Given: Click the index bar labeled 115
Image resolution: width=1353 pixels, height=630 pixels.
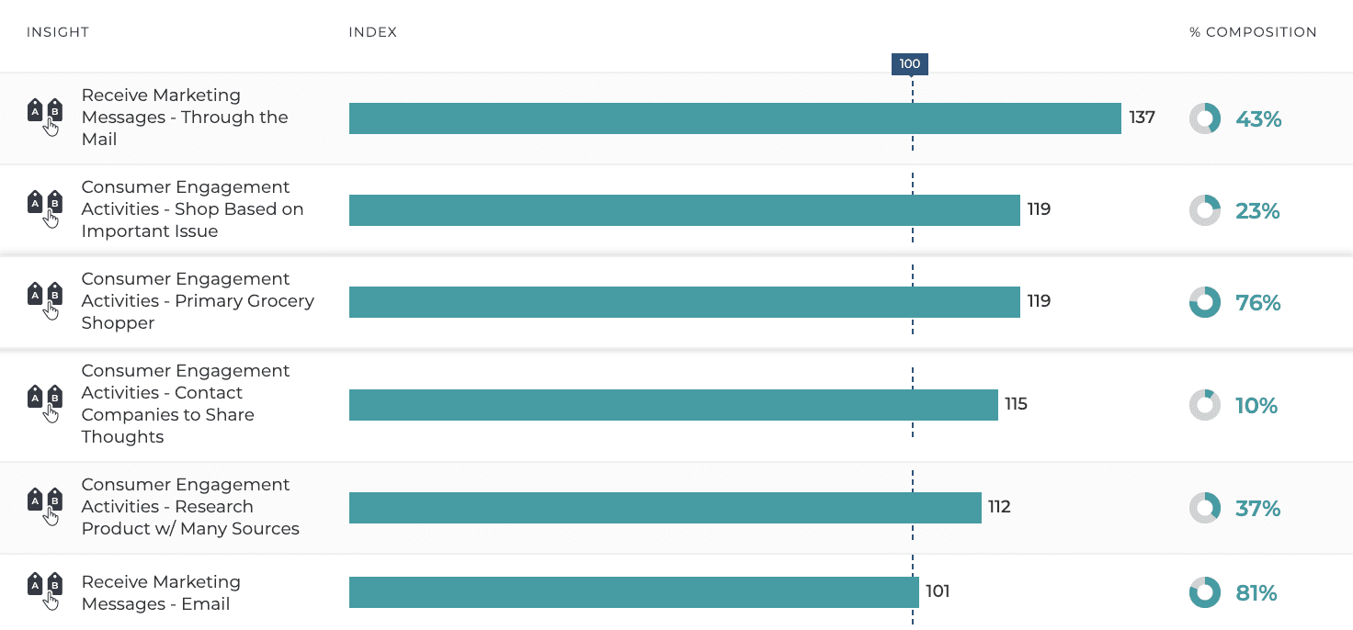Looking at the screenshot, I should (673, 405).
